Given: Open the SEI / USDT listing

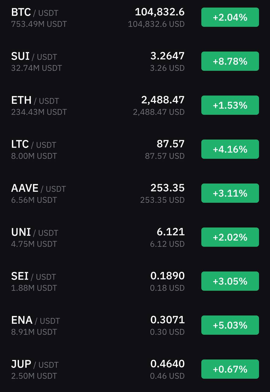Looking at the screenshot, I should point(135,281).
